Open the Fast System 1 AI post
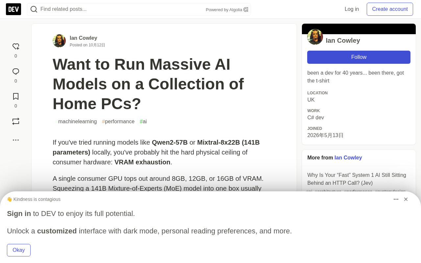421x263 pixels. [357, 179]
